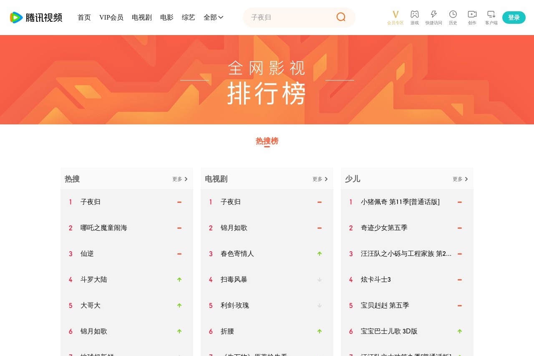Open 奇迹少女第五季 in the 少儿 list

pos(384,228)
